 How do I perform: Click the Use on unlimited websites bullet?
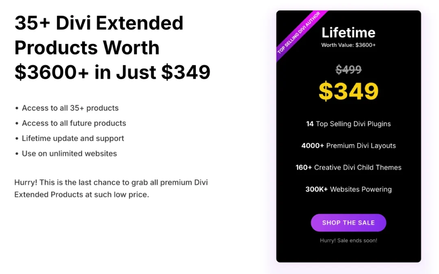(x=69, y=154)
